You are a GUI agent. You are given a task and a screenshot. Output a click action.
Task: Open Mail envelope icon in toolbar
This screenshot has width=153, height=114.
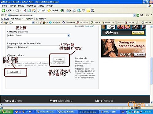[68, 10]
